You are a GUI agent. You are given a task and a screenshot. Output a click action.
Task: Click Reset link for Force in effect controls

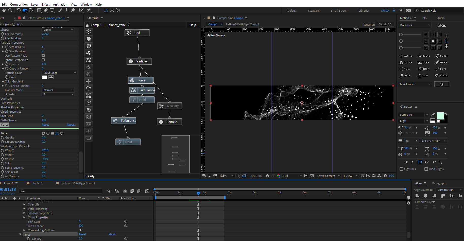click(45, 125)
